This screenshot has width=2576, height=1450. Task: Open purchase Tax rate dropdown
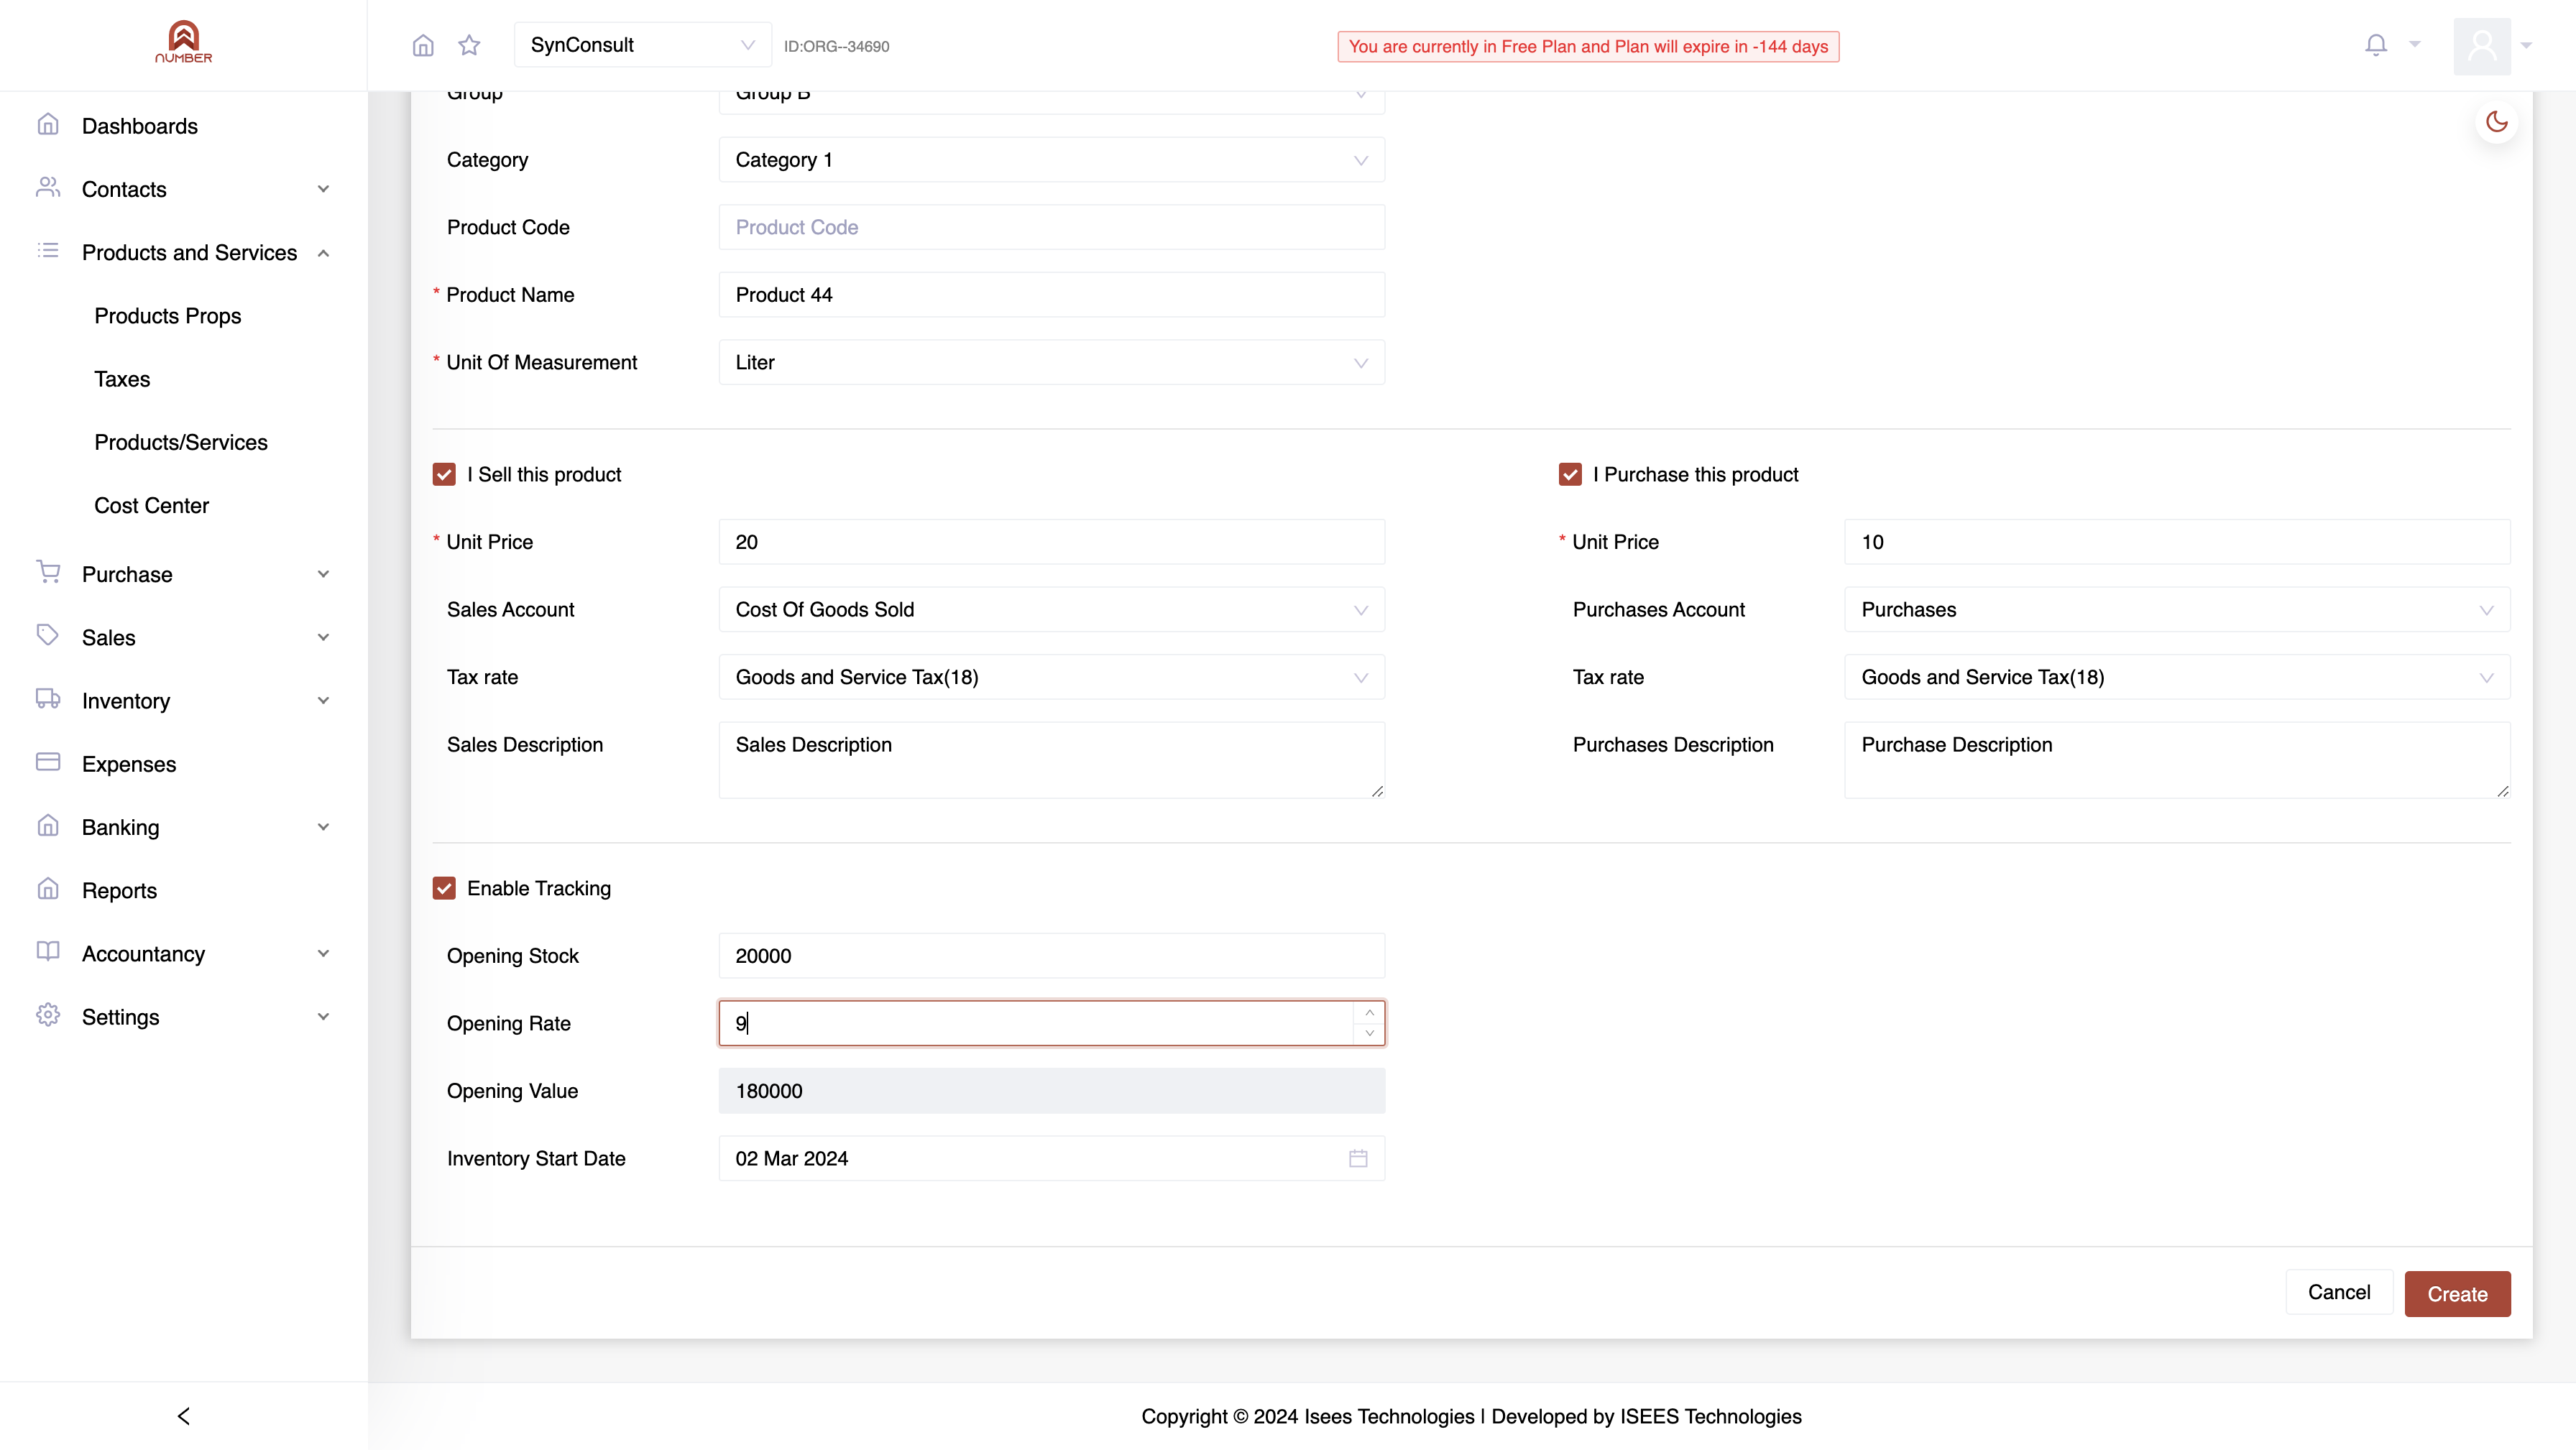tap(2177, 677)
